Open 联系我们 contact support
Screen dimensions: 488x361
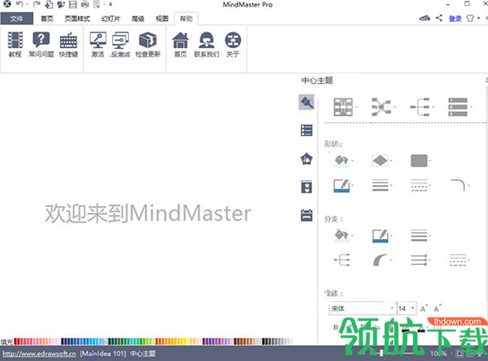[x=207, y=44]
